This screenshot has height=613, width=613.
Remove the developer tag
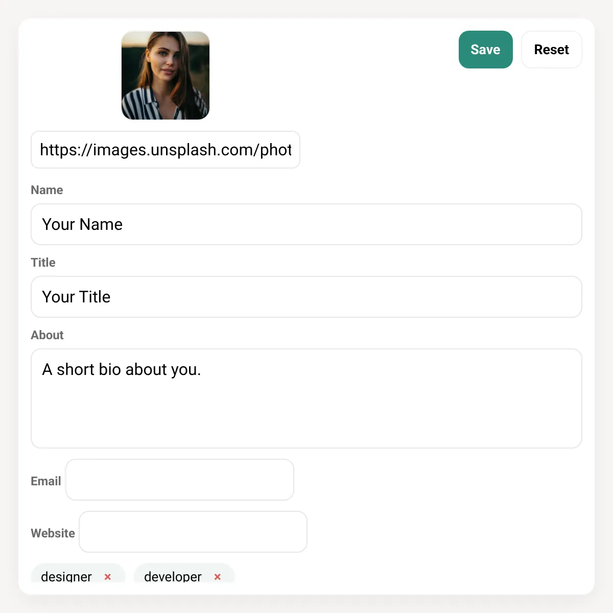pos(218,576)
